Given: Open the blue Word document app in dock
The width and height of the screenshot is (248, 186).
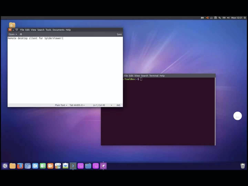Looking at the screenshot, I should (x=35, y=166).
